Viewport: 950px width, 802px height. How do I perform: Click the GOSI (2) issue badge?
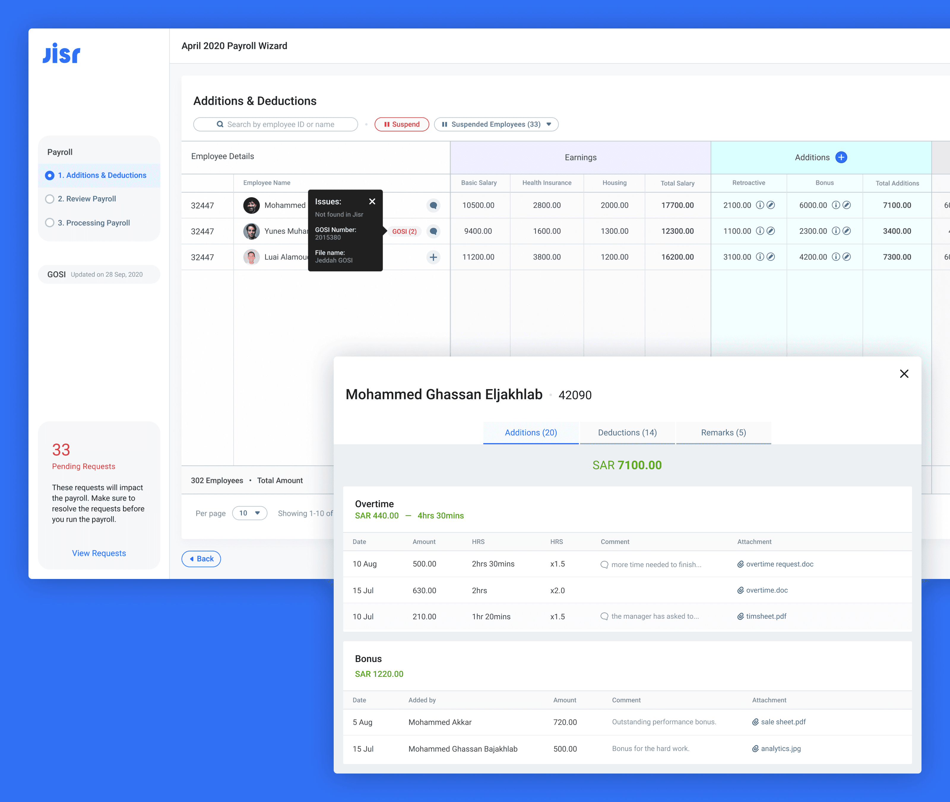[404, 231]
